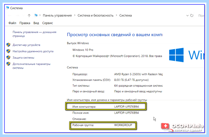Screen dimensions: 209x137
Task: Open Защита системы link
Action: click(23, 58)
